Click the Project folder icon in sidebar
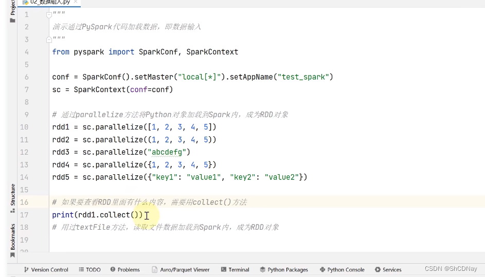The width and height of the screenshot is (485, 277). point(13,21)
